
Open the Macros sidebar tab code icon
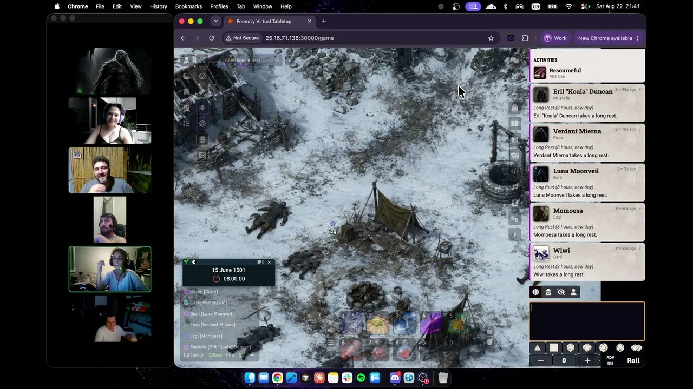click(514, 171)
